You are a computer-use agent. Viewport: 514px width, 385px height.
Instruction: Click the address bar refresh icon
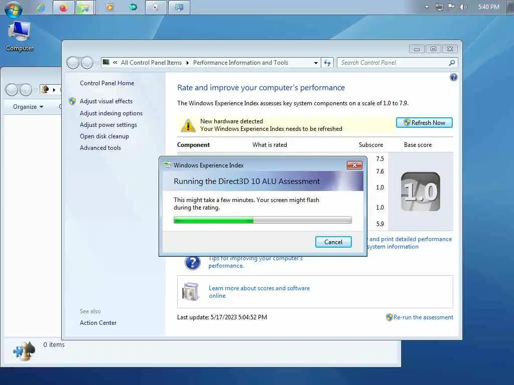click(x=327, y=63)
